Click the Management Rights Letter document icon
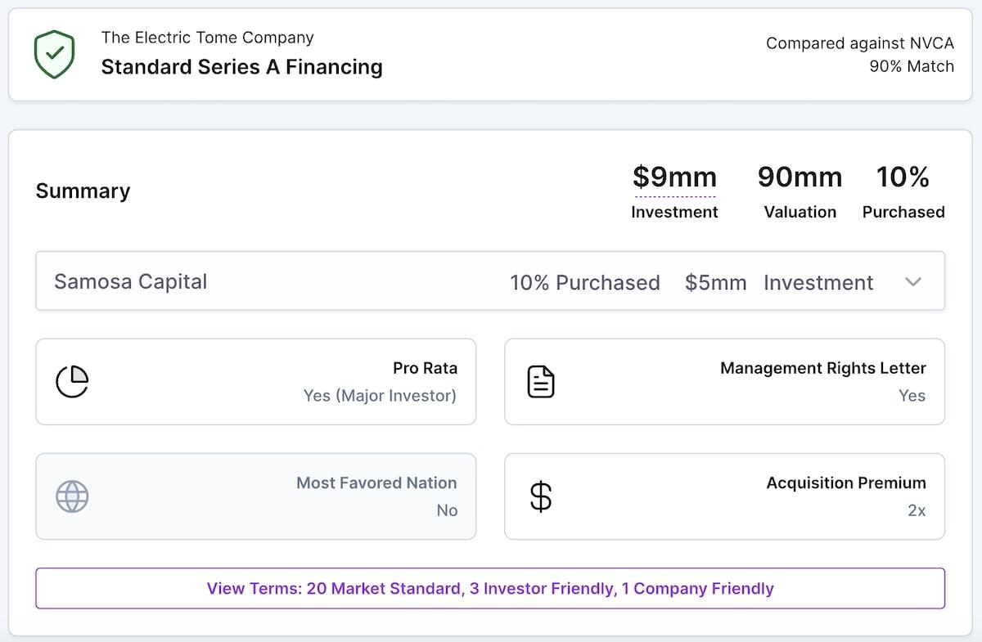The image size is (982, 642). (x=541, y=382)
